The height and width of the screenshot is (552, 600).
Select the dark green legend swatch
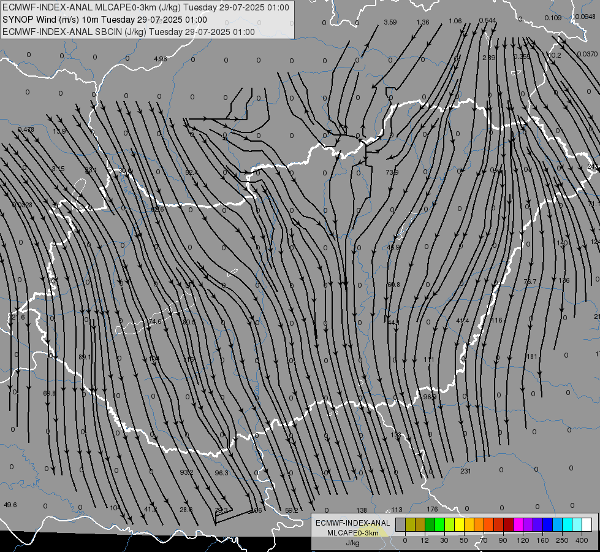pyautogui.click(x=430, y=524)
